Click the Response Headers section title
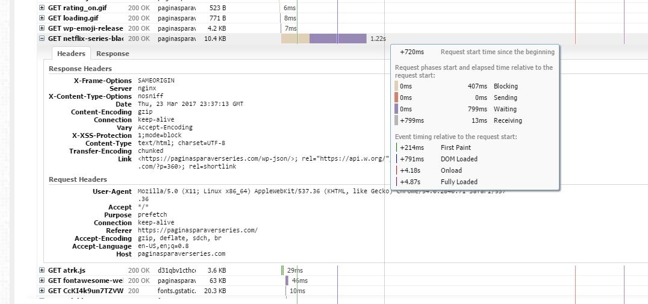Viewport: 648px width, 304px height. [x=80, y=69]
